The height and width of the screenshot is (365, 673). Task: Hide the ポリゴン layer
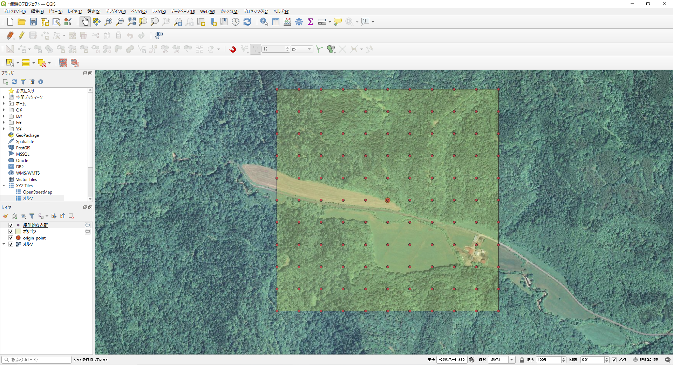[x=11, y=231]
